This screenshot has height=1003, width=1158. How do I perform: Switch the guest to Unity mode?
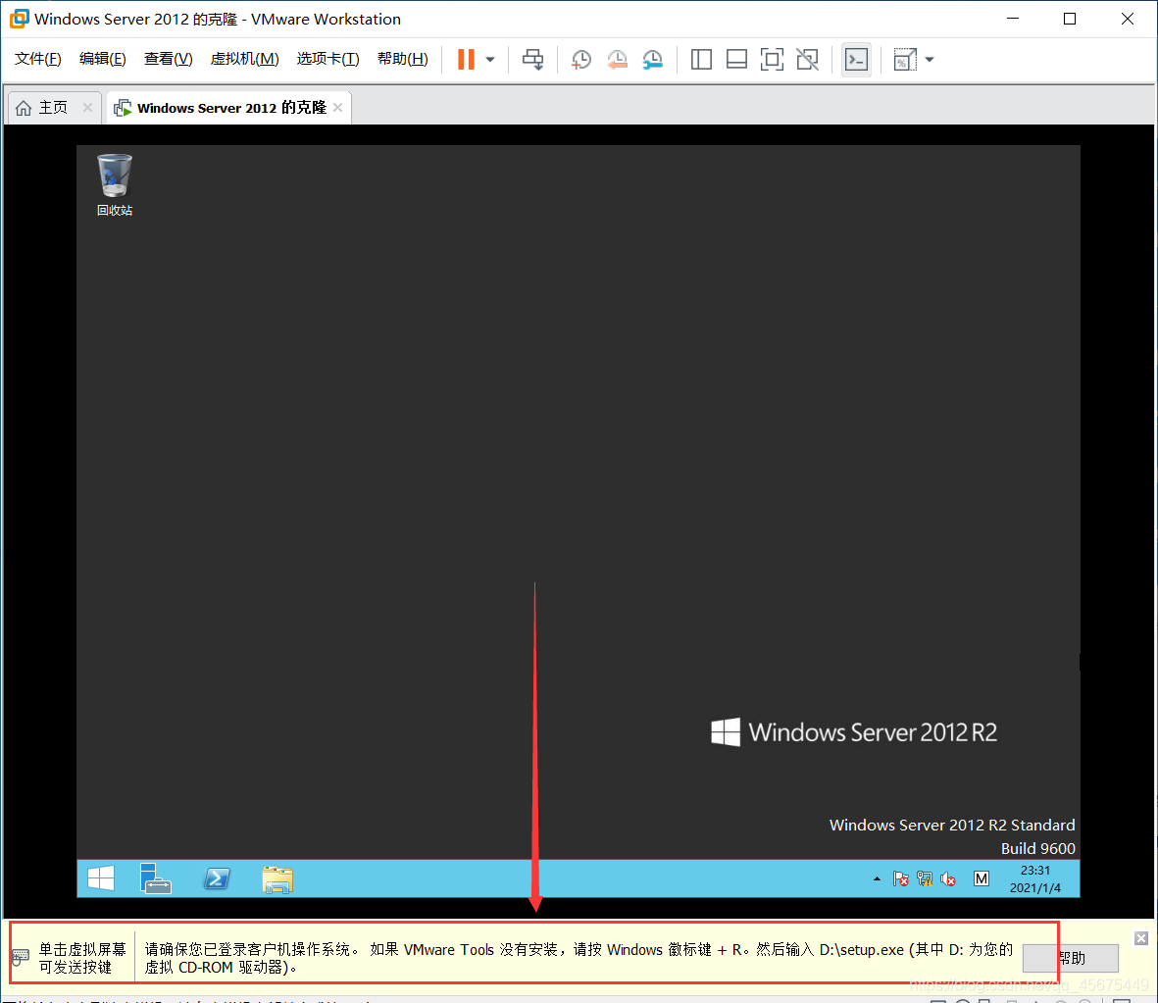(807, 59)
